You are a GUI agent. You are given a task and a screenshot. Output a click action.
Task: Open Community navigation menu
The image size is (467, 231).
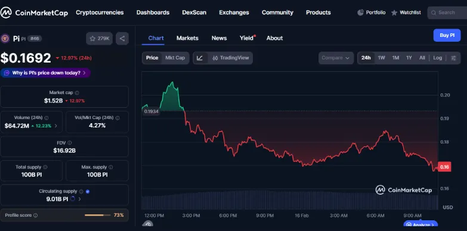277,13
